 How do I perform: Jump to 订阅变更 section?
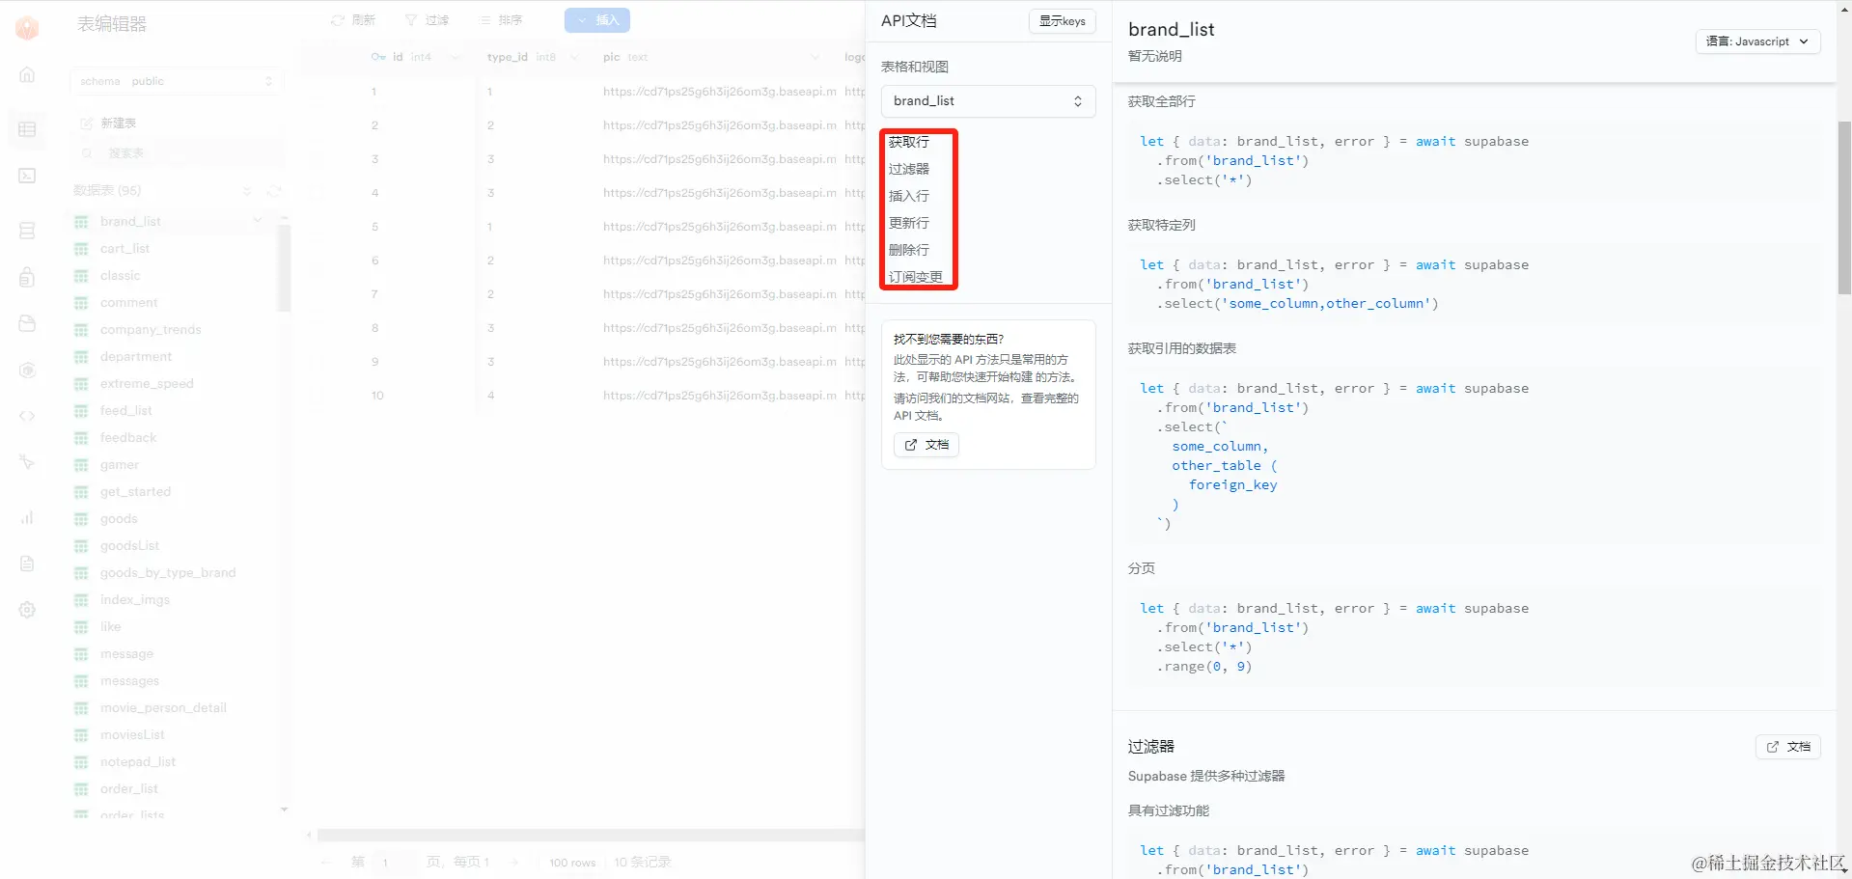(916, 277)
